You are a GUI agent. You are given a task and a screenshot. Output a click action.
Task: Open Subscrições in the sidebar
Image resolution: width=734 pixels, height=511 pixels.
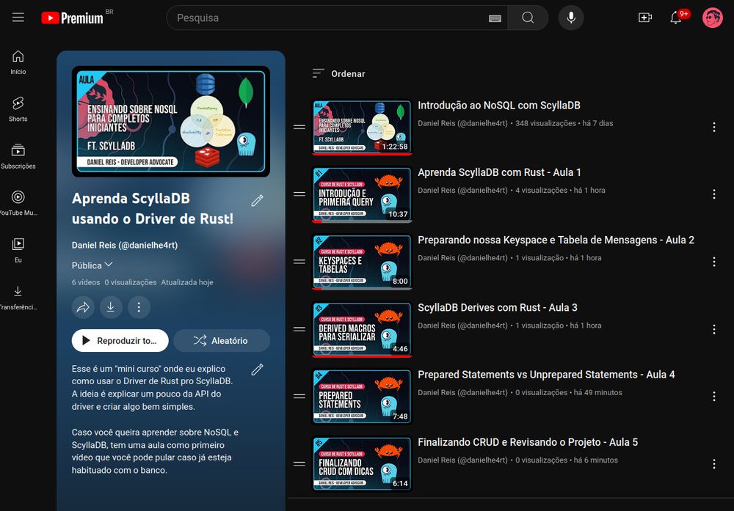click(x=18, y=156)
